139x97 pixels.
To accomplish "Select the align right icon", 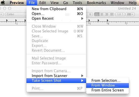I will (107, 14).
